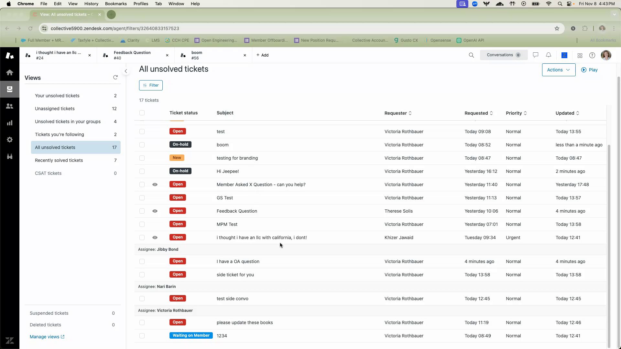
Task: Collapse the Views panel with chevron
Action: tap(126, 71)
